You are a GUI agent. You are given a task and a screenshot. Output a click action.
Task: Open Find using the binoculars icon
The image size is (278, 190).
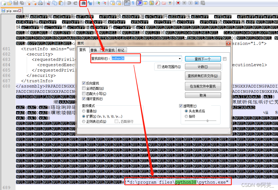click(x=83, y=3)
